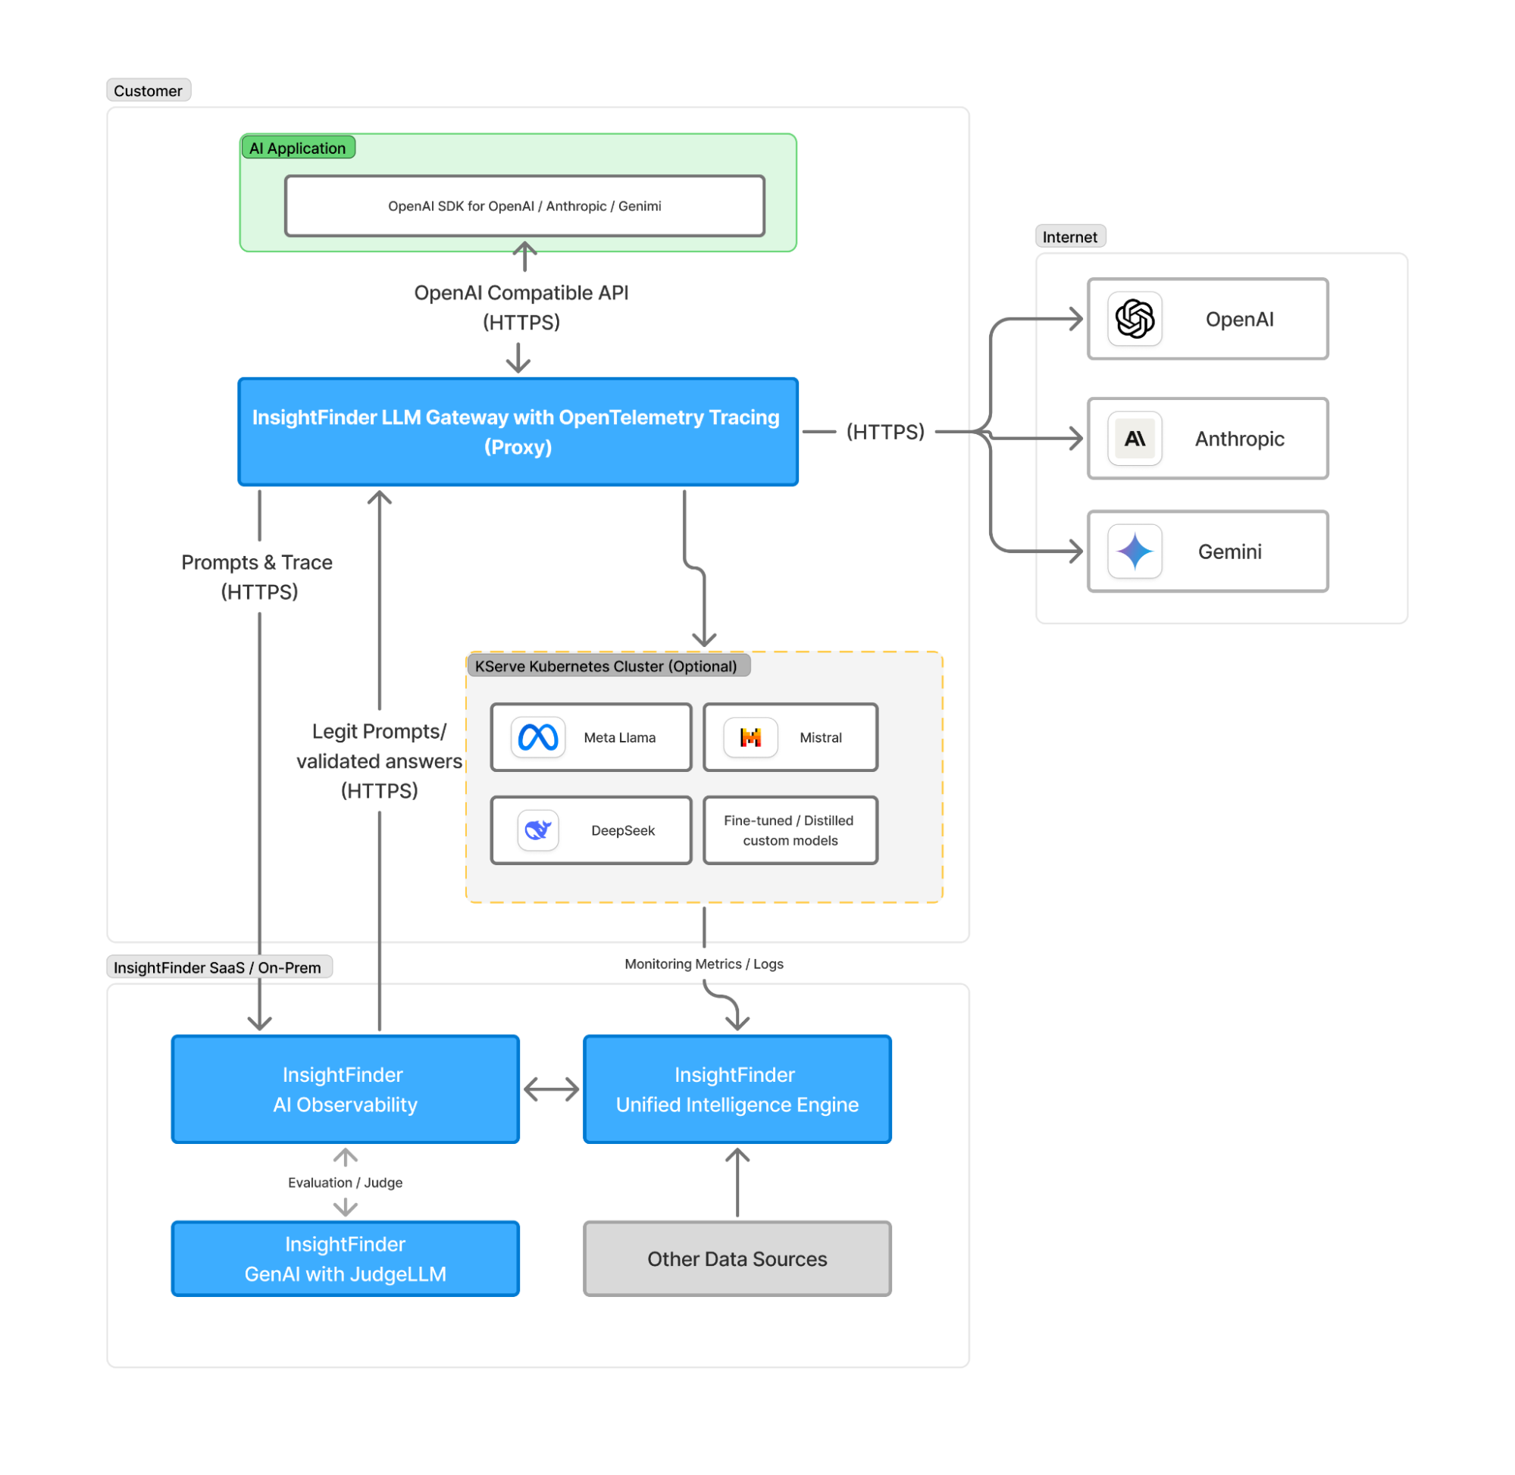Viewport: 1515px width, 1475px height.
Task: Click the Anthropic logo icon
Action: click(1135, 439)
